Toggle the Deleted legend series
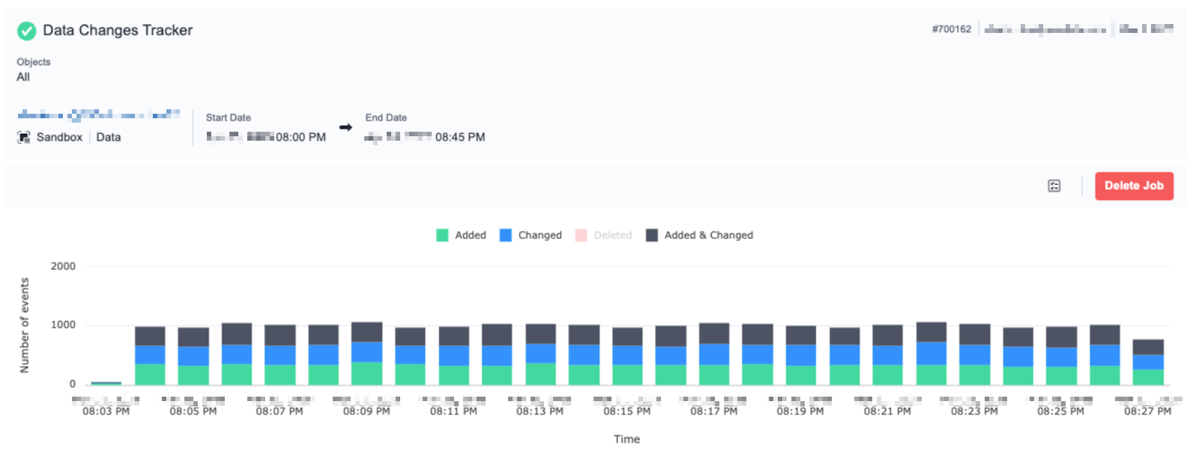Screen dimensions: 1199x455 click(x=603, y=235)
